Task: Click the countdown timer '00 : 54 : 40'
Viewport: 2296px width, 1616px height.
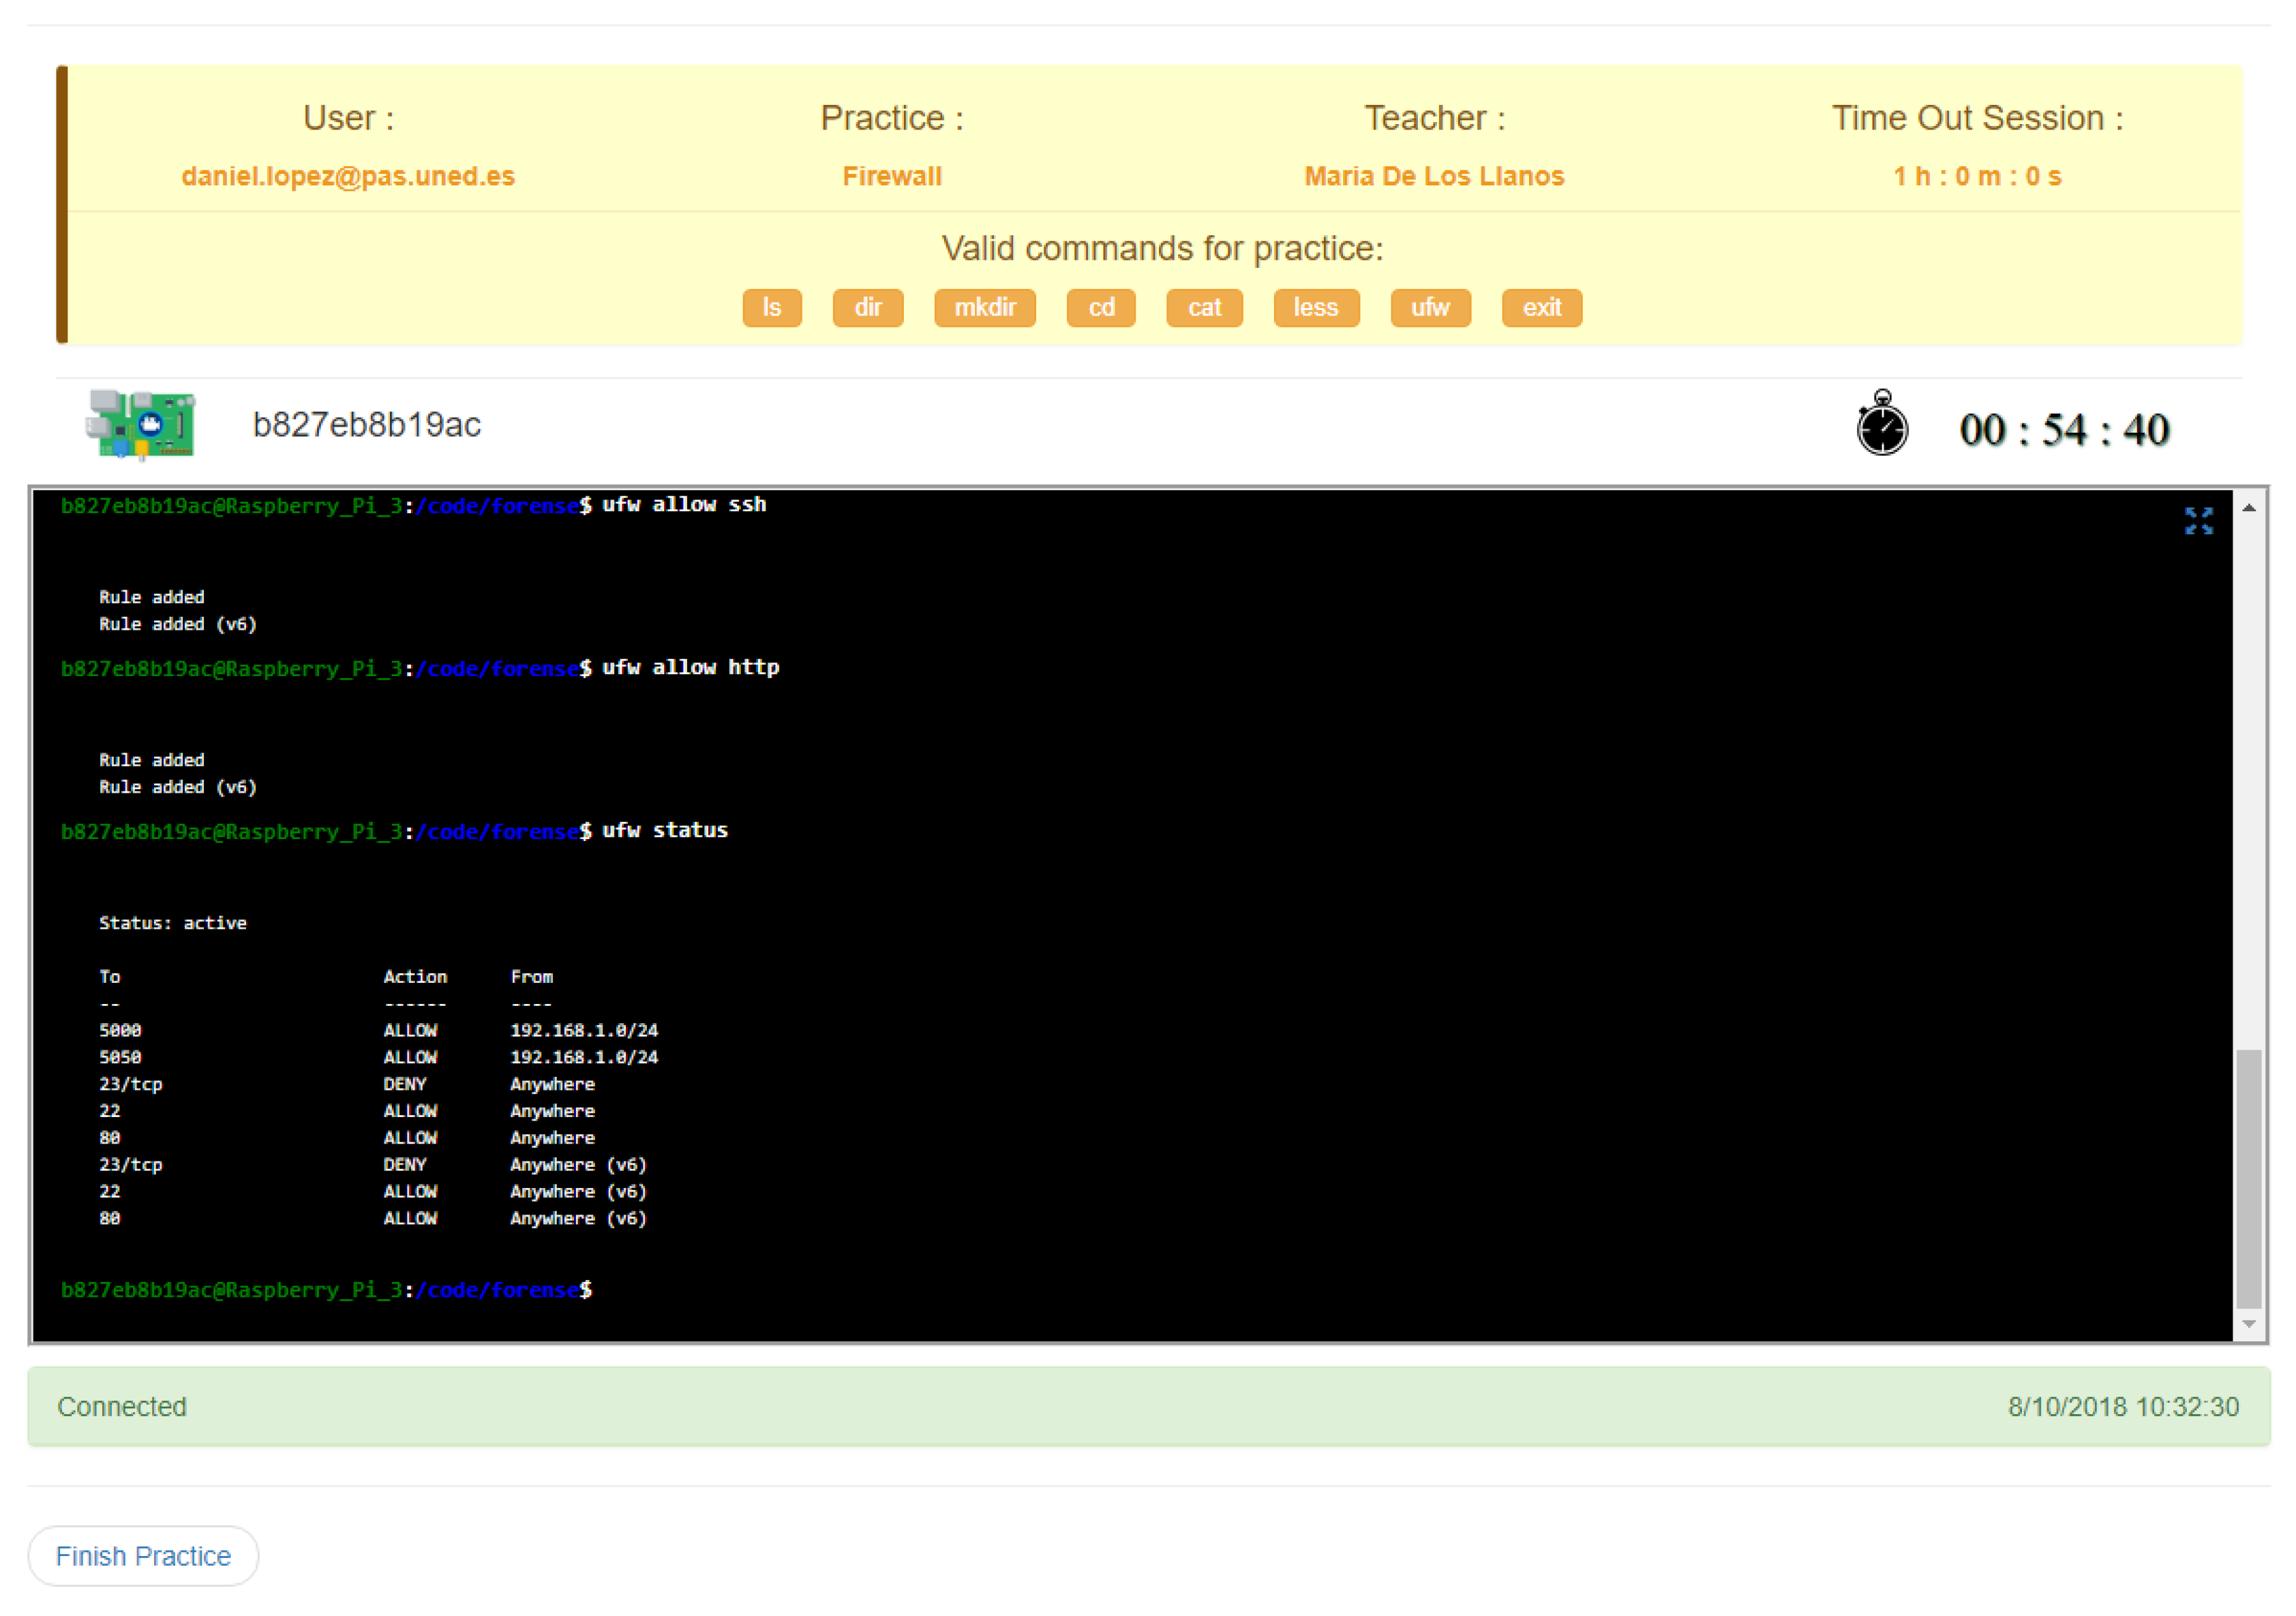Action: click(x=2064, y=430)
